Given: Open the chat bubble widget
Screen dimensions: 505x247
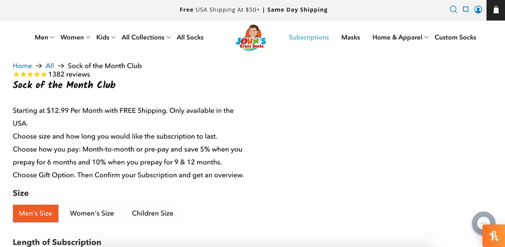Looking at the screenshot, I should point(483,223).
